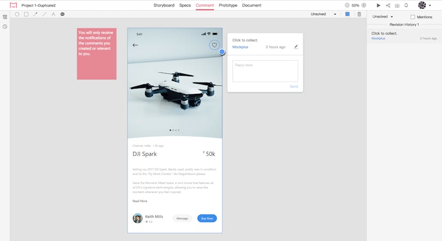The image size is (442, 241).
Task: Open notifications bell icon
Action: pos(406,5)
